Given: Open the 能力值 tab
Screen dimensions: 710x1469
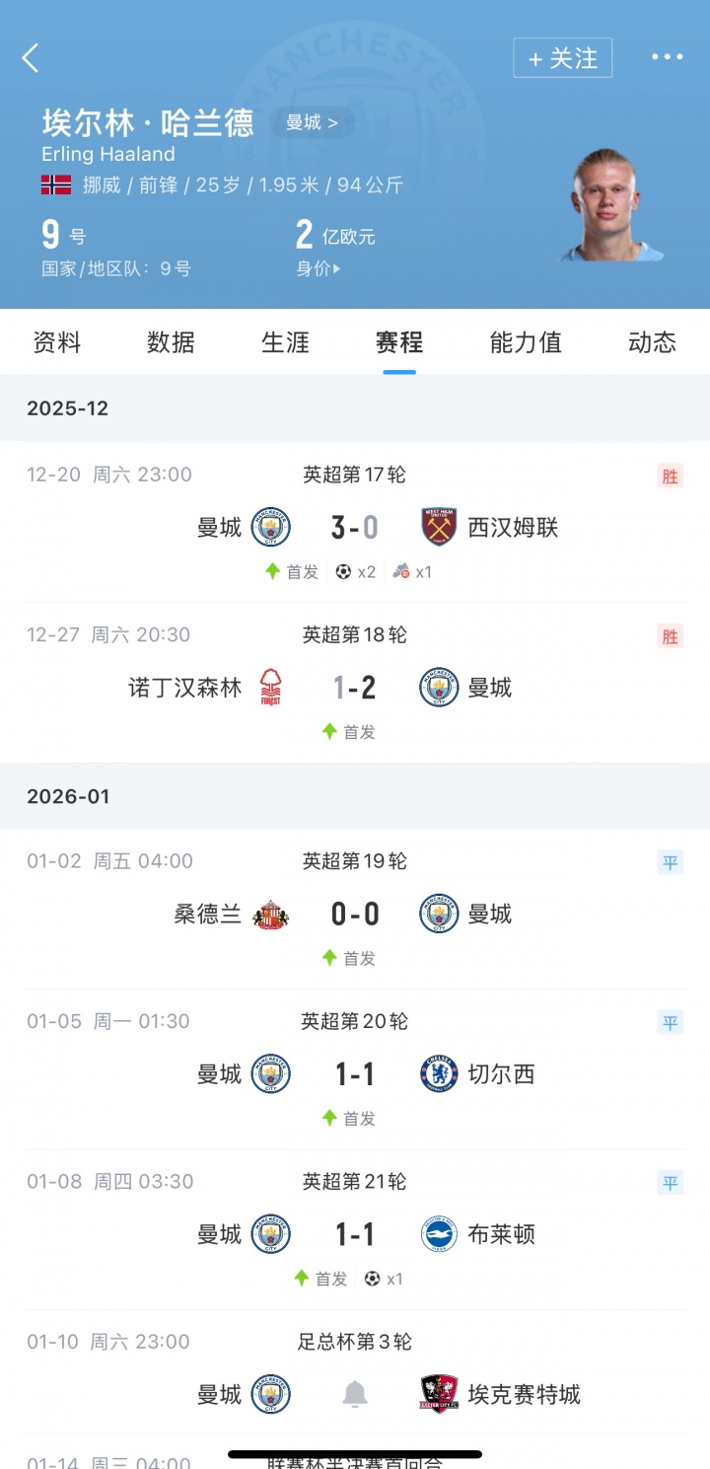Looking at the screenshot, I should [526, 342].
